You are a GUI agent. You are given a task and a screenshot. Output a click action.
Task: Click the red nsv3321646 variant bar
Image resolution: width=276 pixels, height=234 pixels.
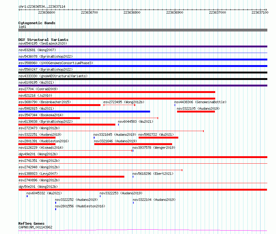[x=133, y=144]
